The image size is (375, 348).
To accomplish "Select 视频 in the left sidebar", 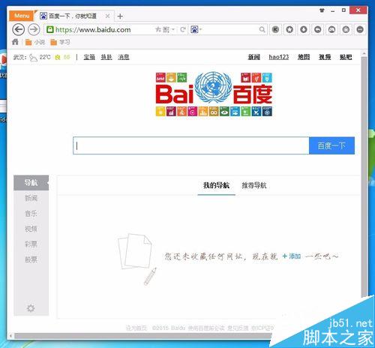I will [31, 229].
